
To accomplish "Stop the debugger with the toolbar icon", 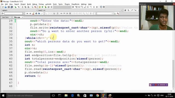I will [97, 7].
